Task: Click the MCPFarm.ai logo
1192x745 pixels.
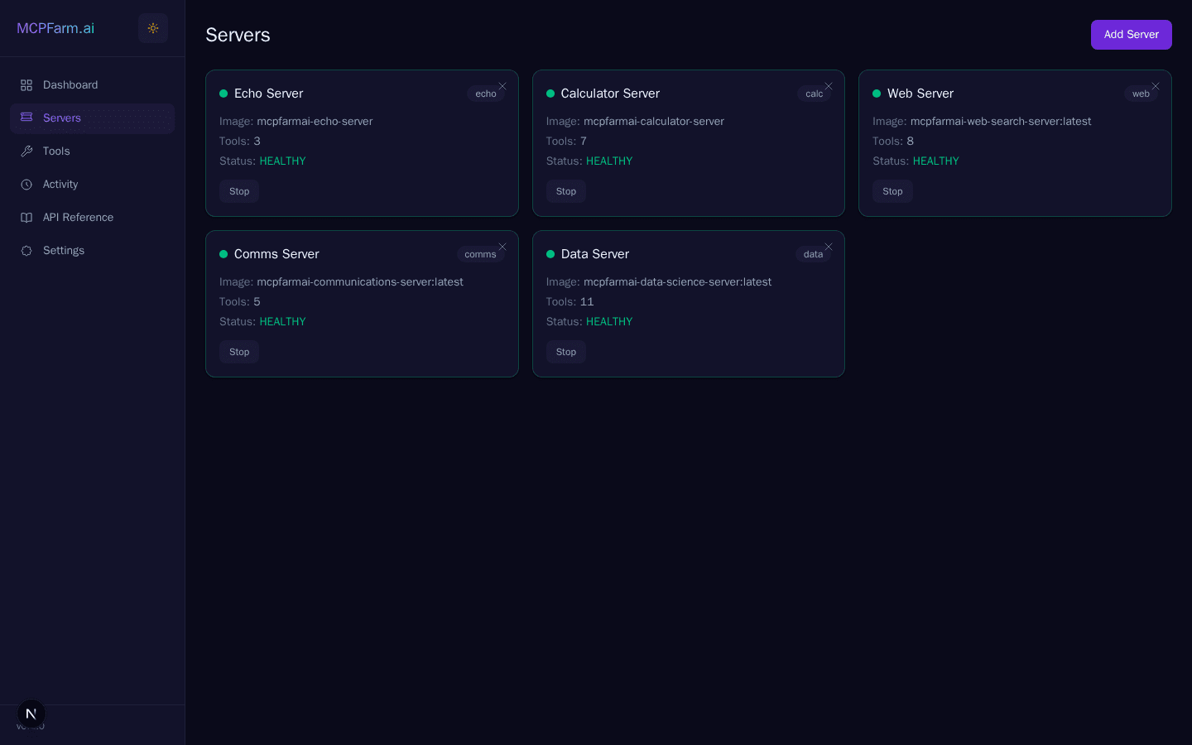Action: point(55,28)
